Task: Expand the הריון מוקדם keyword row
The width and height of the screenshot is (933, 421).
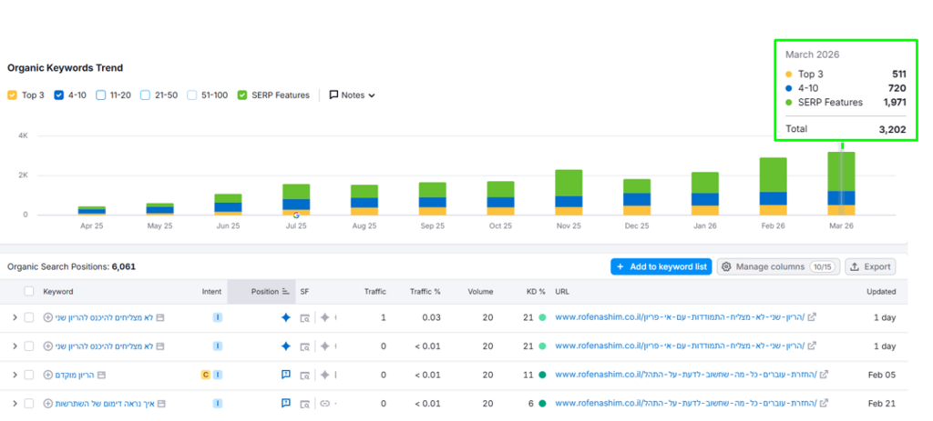Action: (14, 375)
